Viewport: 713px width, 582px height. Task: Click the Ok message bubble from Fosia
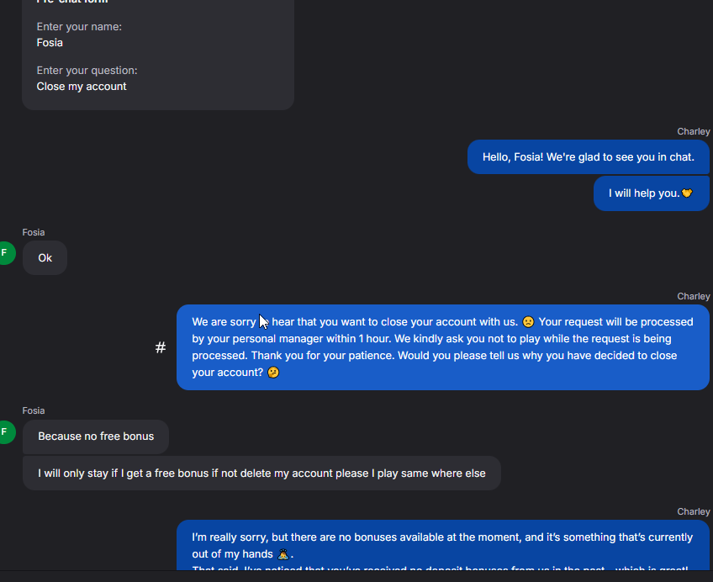point(45,258)
